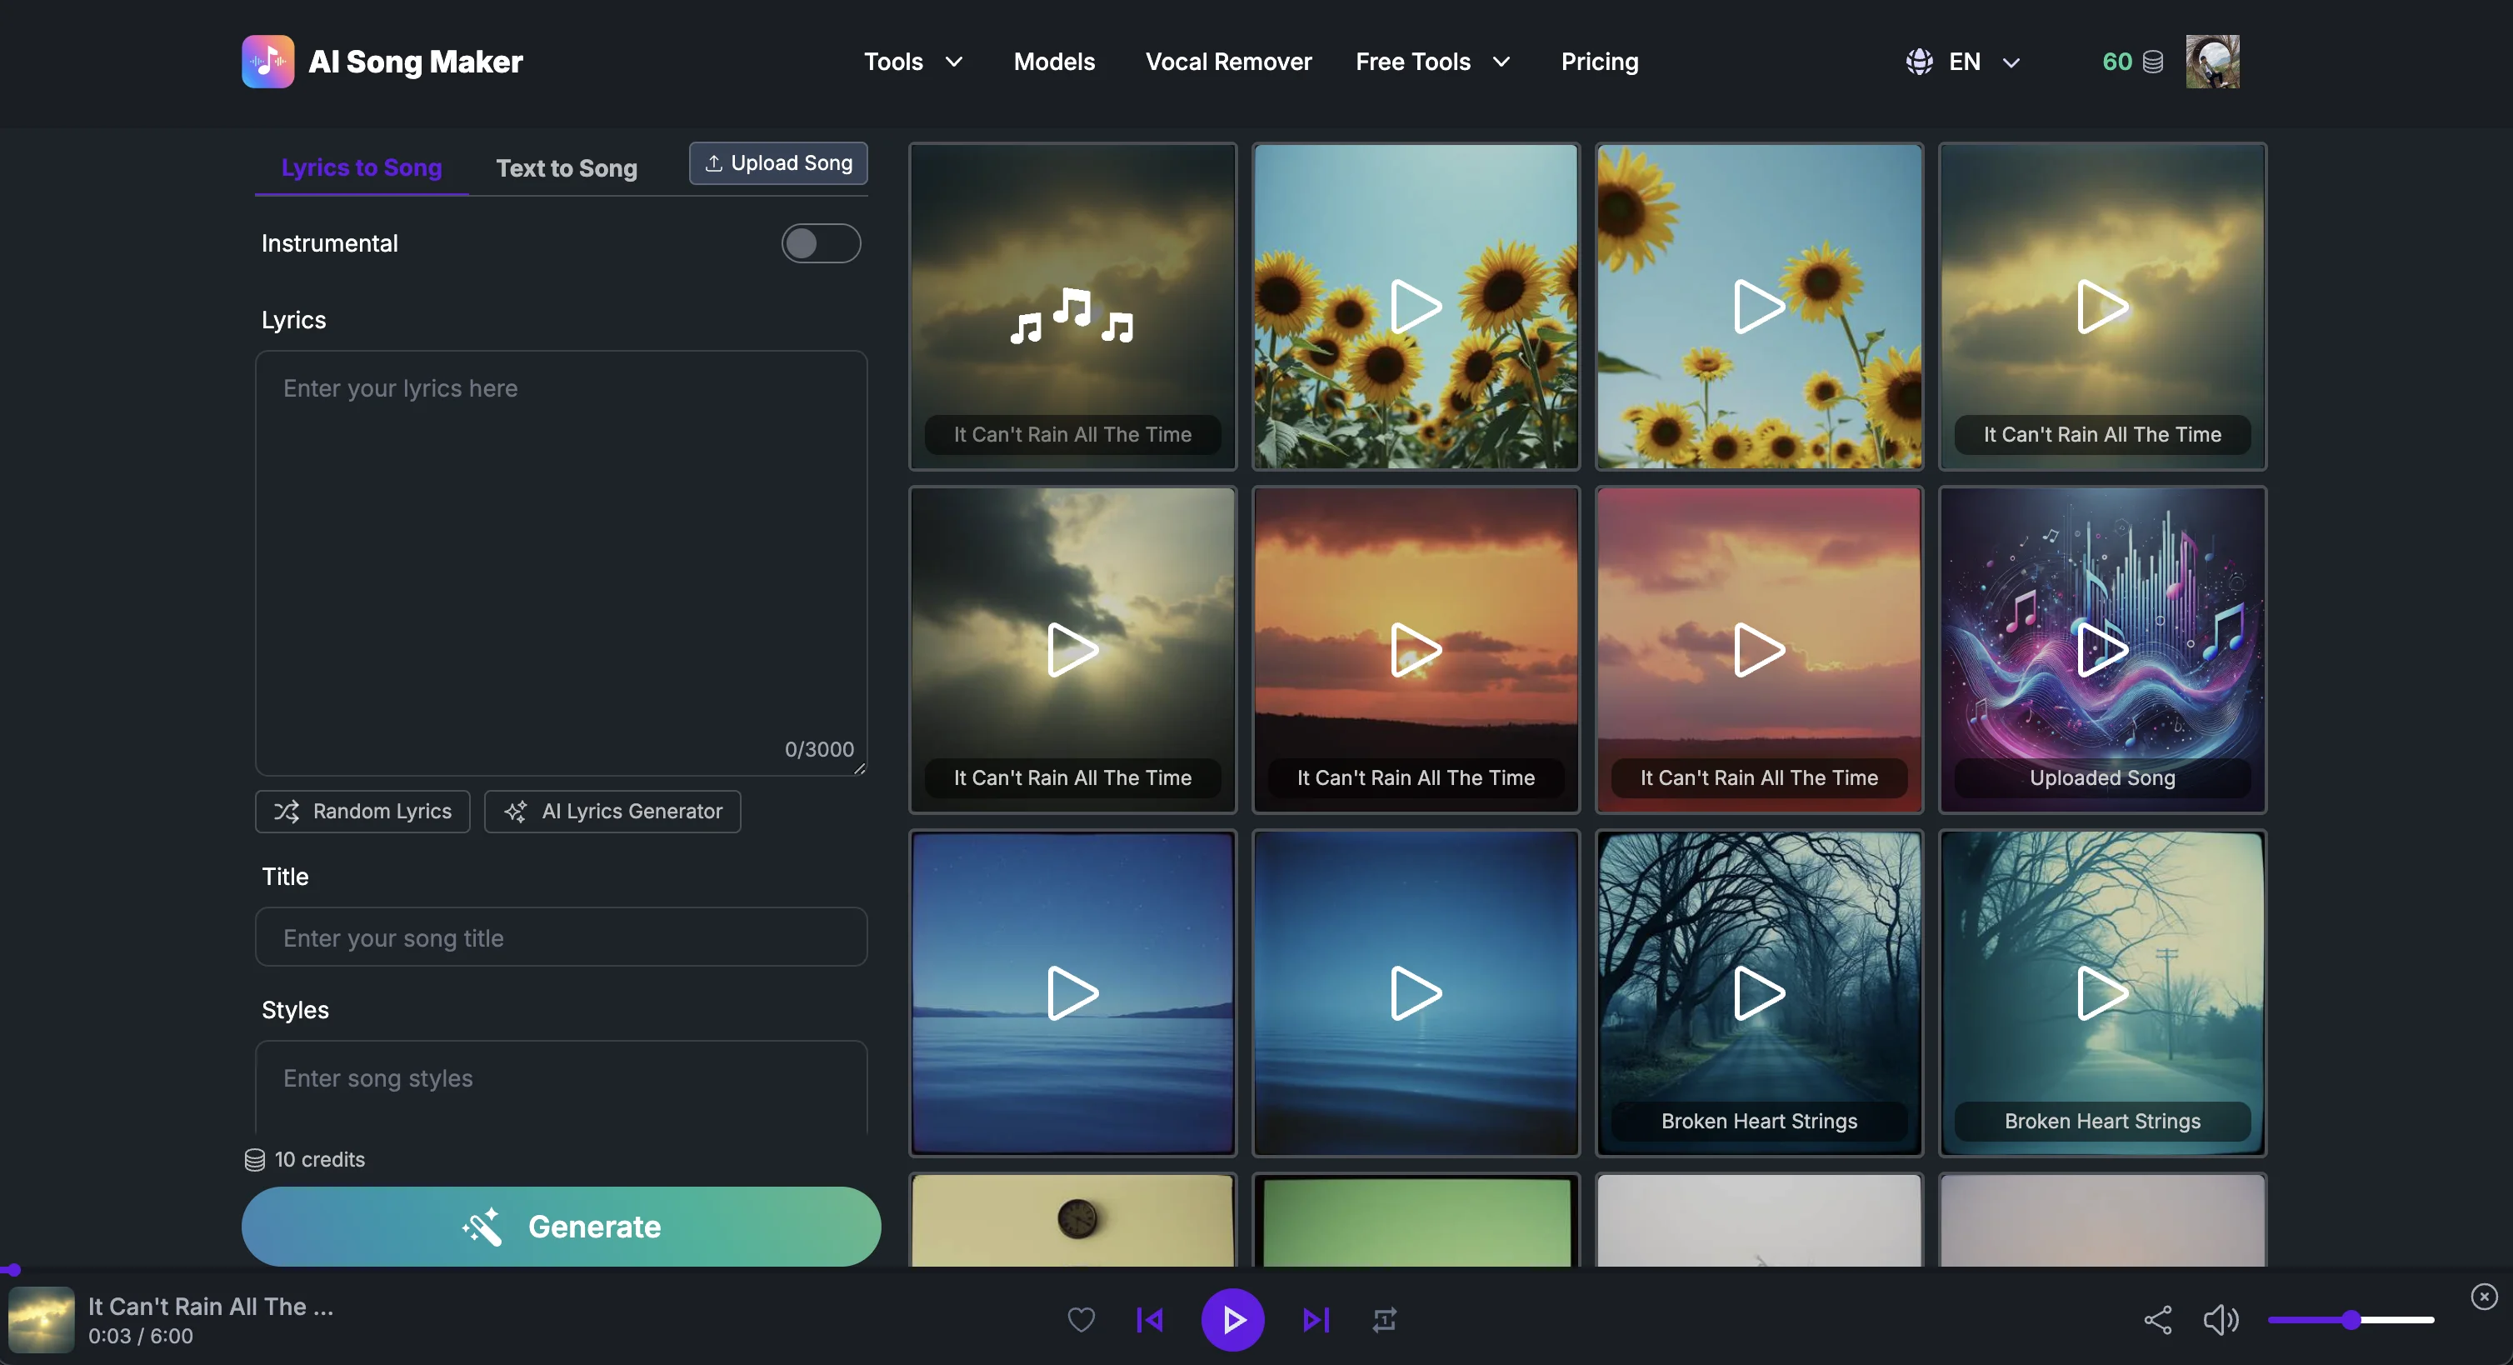This screenshot has width=2513, height=1365.
Task: Share the current track
Action: [2157, 1319]
